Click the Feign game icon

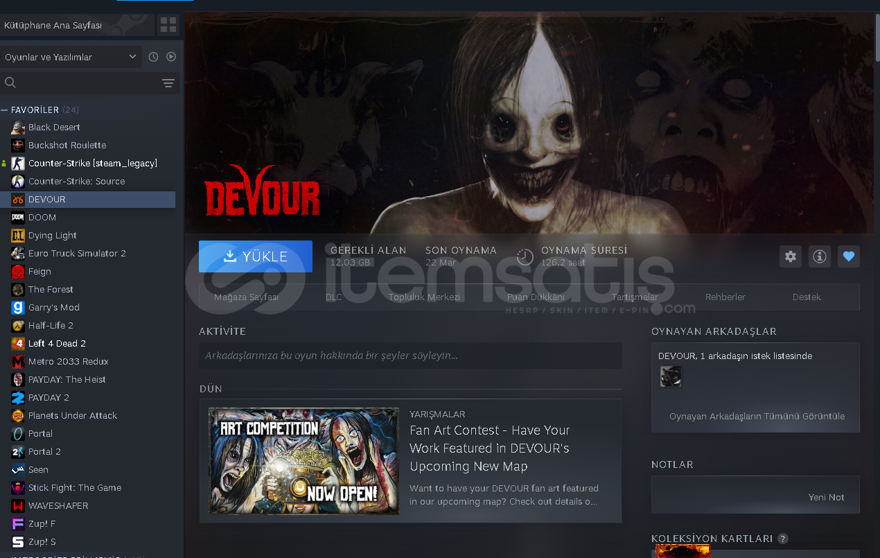coord(18,271)
